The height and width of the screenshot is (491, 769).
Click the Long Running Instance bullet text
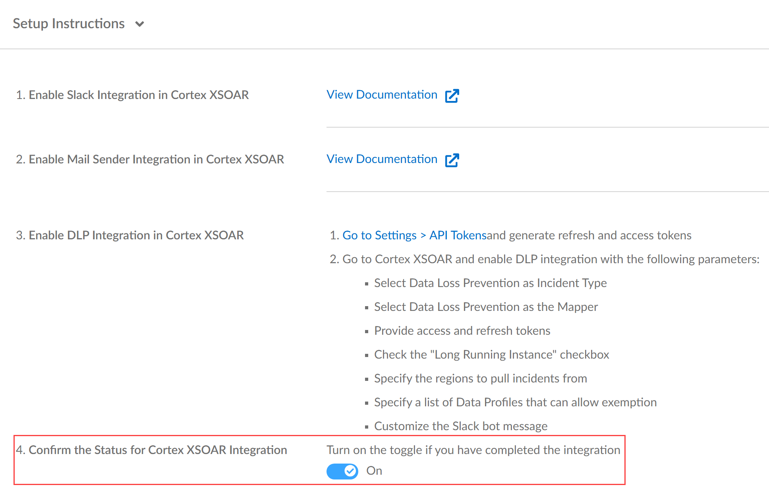[x=491, y=355]
